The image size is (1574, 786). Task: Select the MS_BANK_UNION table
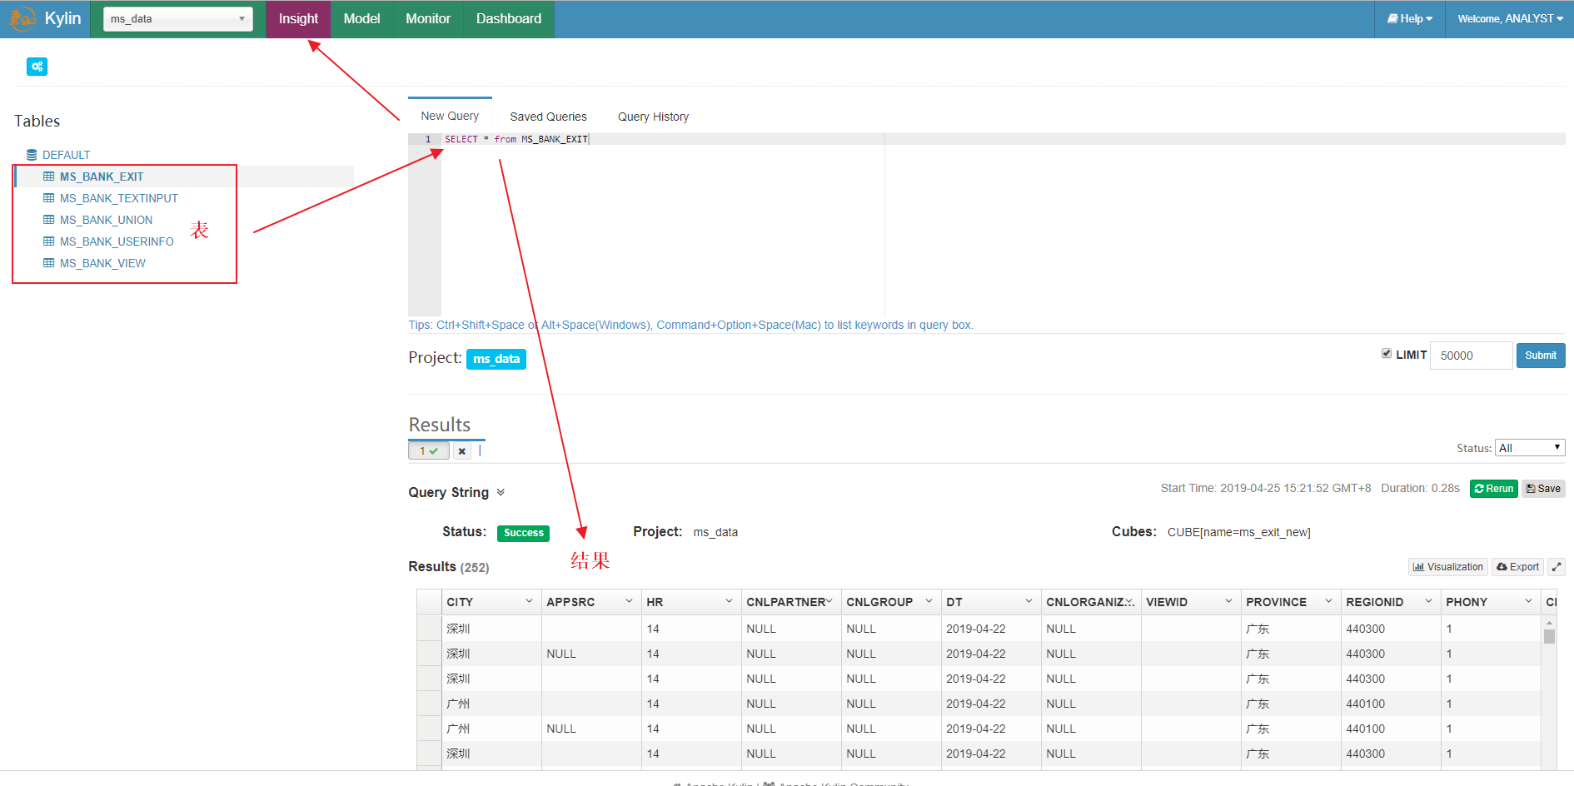click(x=106, y=220)
